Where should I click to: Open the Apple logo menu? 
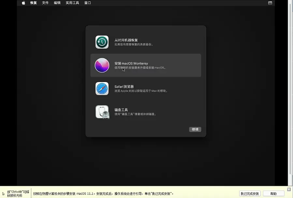pos(23,3)
